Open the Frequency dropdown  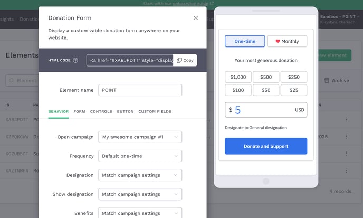coord(140,156)
